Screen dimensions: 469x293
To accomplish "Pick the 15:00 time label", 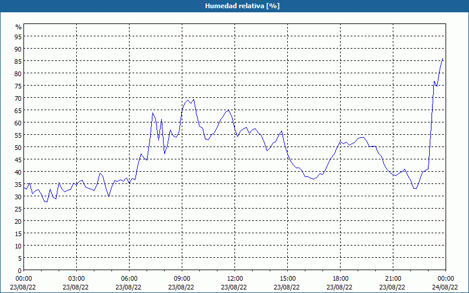I will (287, 279).
